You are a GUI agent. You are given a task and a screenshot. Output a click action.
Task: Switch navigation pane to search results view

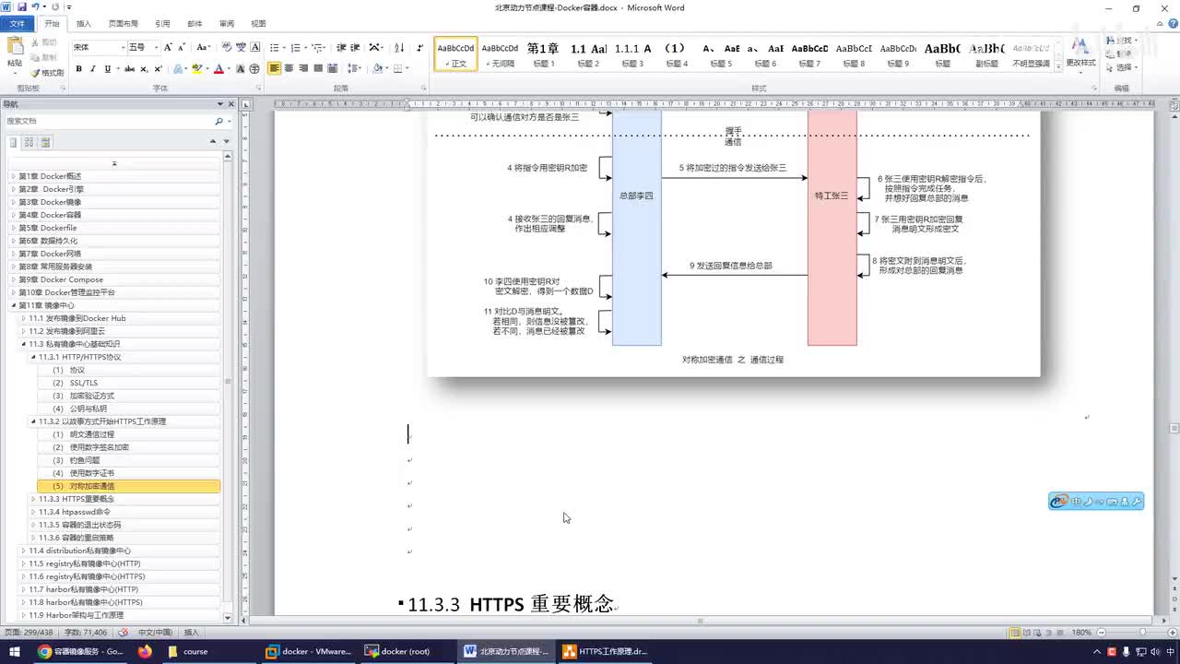pos(45,142)
